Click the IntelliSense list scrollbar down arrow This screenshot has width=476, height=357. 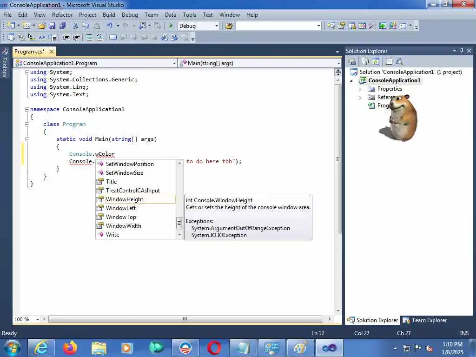(179, 235)
